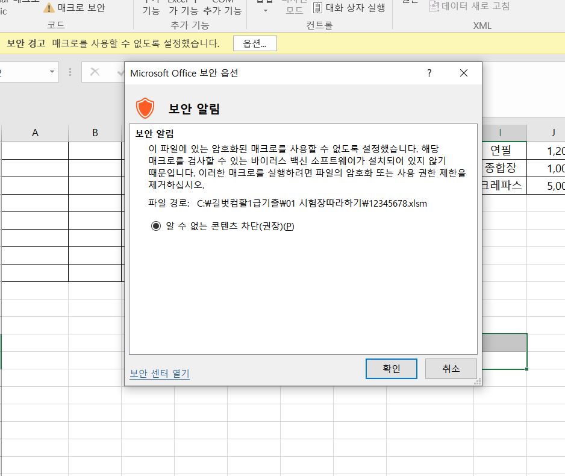Image resolution: width=565 pixels, height=476 pixels.
Task: Select column J header
Action: (552, 133)
